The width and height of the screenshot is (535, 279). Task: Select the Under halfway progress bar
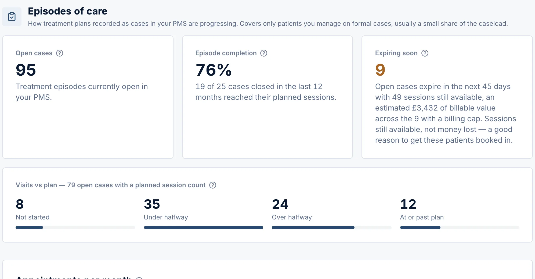[x=204, y=227]
